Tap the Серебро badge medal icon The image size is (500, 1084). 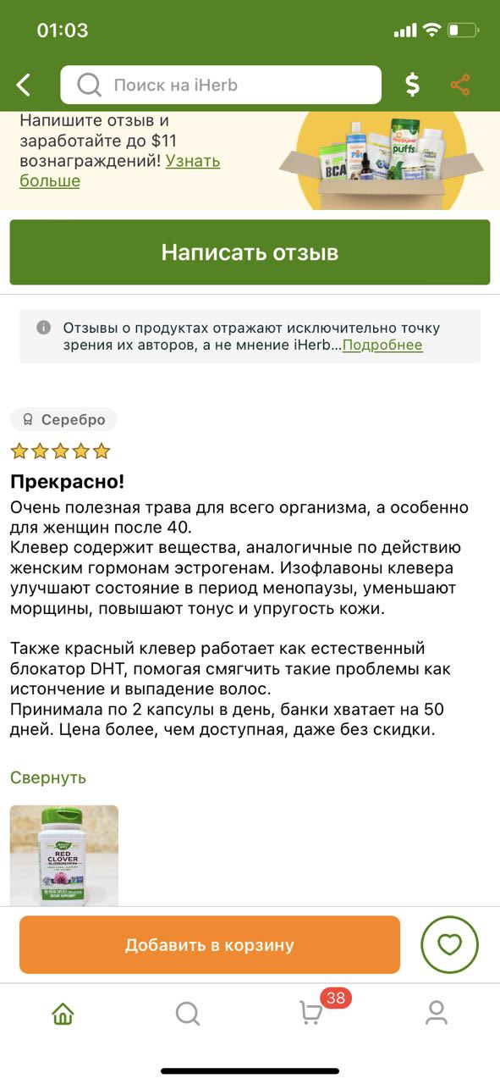pos(28,419)
